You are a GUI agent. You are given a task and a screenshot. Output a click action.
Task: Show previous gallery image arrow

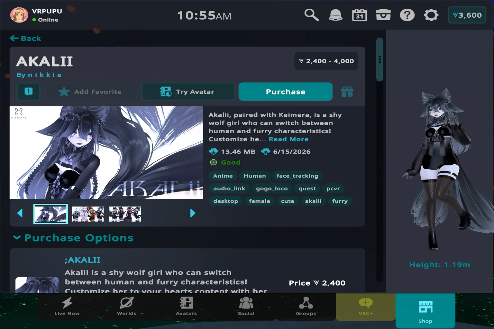(x=20, y=213)
